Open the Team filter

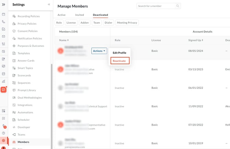coord(97,23)
